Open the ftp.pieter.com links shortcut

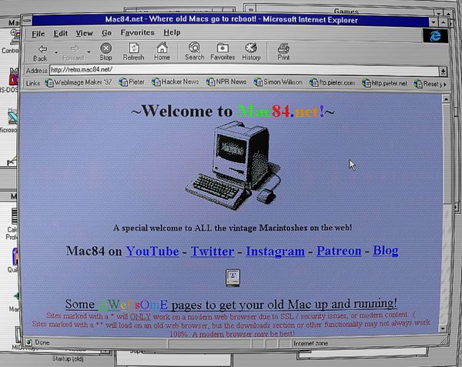click(x=333, y=83)
